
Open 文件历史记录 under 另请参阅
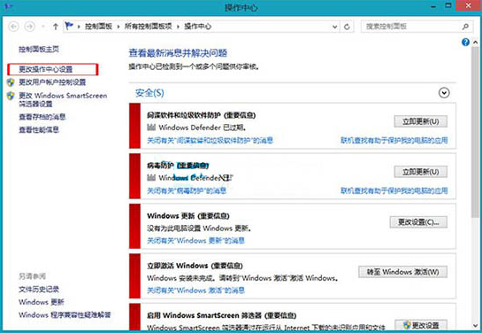pyautogui.click(x=39, y=290)
